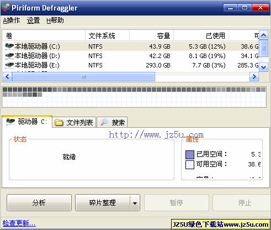Click the 暂停 button
The image size is (271, 230).
coord(176,202)
